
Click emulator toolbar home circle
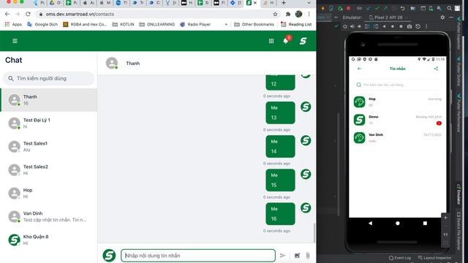(x=393, y=26)
